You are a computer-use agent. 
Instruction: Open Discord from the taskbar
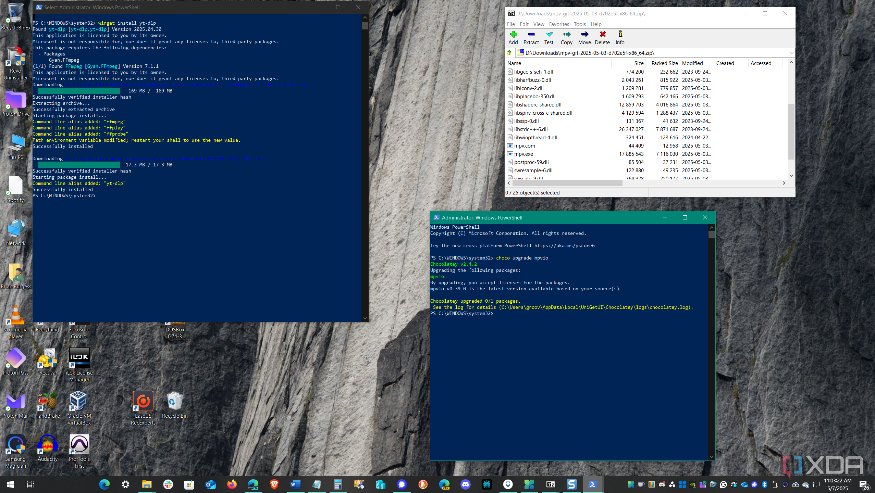(465, 484)
